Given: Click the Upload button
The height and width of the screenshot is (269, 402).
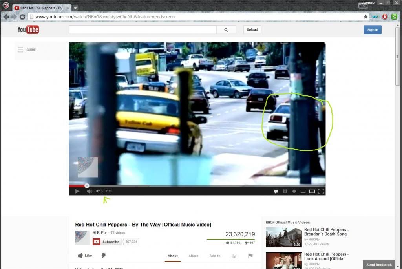Looking at the screenshot, I should tap(252, 30).
